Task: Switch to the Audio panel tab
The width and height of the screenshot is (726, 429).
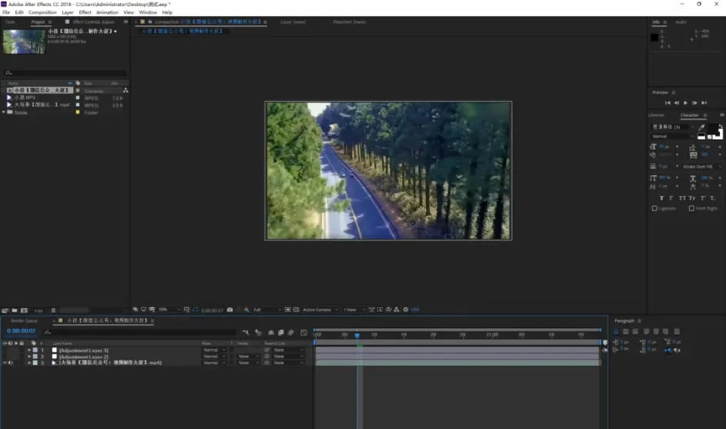Action: coord(681,22)
